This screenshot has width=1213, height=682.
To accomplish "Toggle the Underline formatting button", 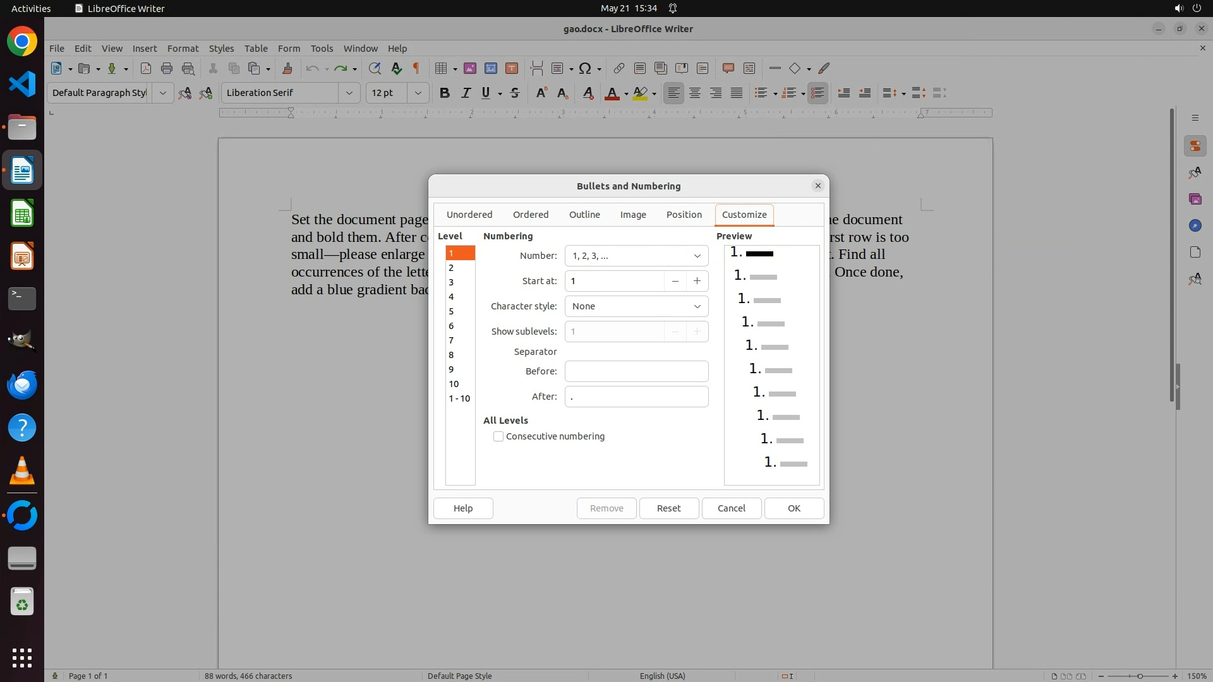I will pos(486,93).
